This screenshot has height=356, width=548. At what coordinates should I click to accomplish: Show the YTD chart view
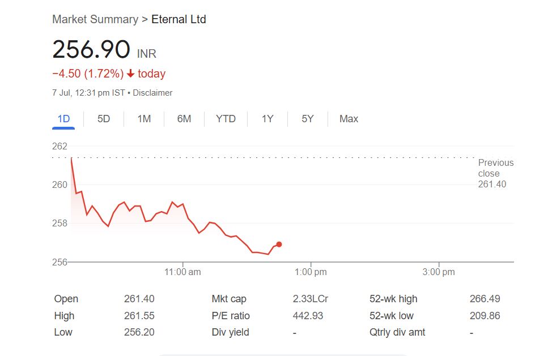pos(226,119)
